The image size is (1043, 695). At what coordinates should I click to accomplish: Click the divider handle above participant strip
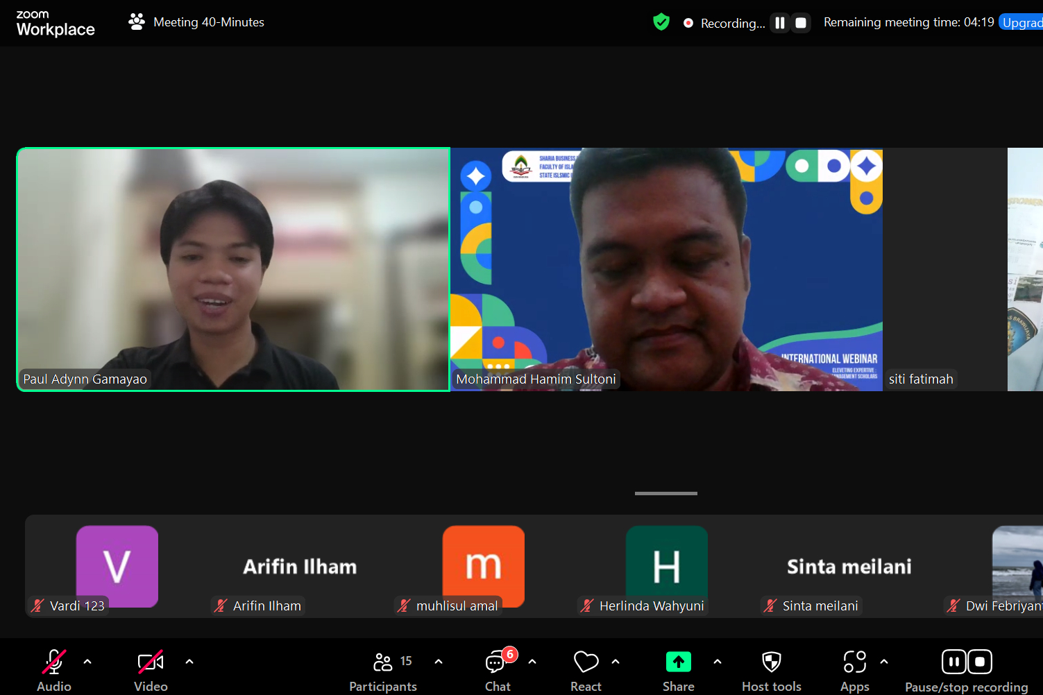coord(665,493)
